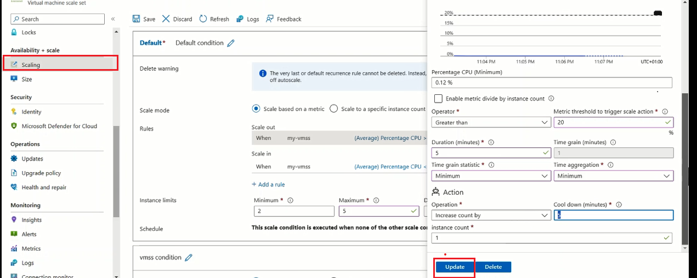This screenshot has width=697, height=278.
Task: Edit vmss condition name with pencil icon
Action: pyautogui.click(x=189, y=257)
